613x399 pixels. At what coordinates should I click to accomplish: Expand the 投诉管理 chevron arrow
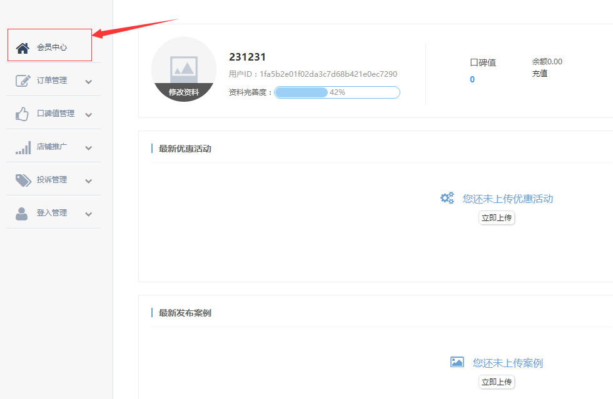pyautogui.click(x=88, y=181)
